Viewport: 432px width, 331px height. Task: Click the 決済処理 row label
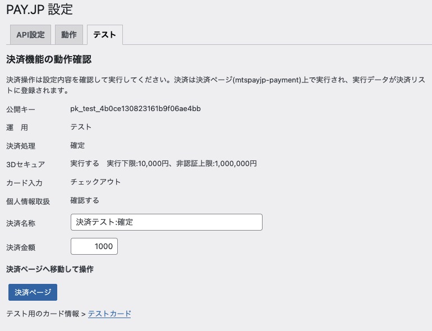click(21, 146)
